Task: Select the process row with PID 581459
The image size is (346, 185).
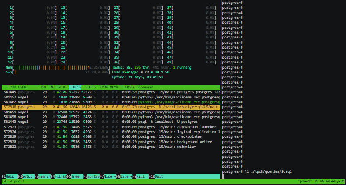Action: (x=111, y=112)
